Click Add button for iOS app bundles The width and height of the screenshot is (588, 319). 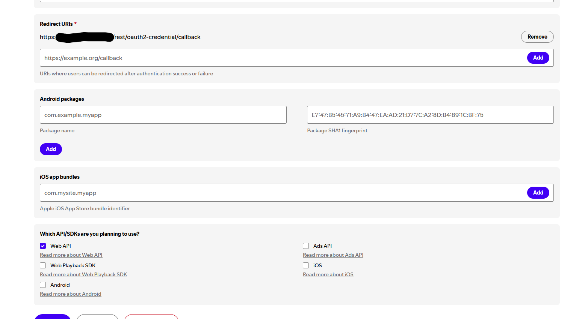click(538, 193)
